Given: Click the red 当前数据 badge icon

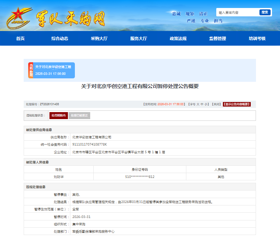Looking at the screenshot, I should (30, 70).
